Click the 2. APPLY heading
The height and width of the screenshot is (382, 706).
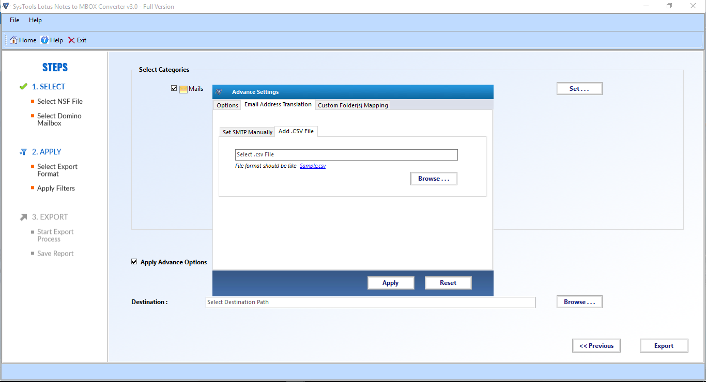click(x=47, y=152)
